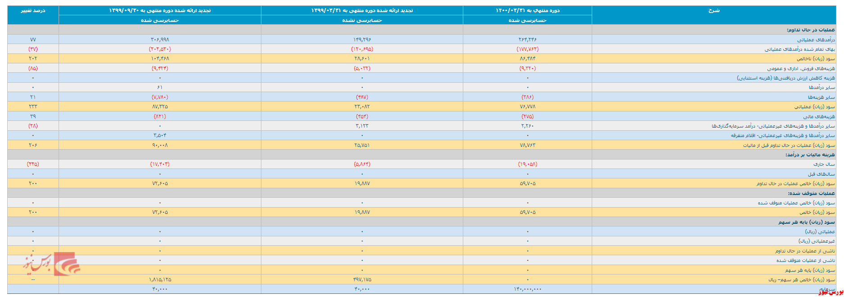Click the percent change "۲۰۶"
This screenshot has height=297, width=845.
[x=33, y=145]
